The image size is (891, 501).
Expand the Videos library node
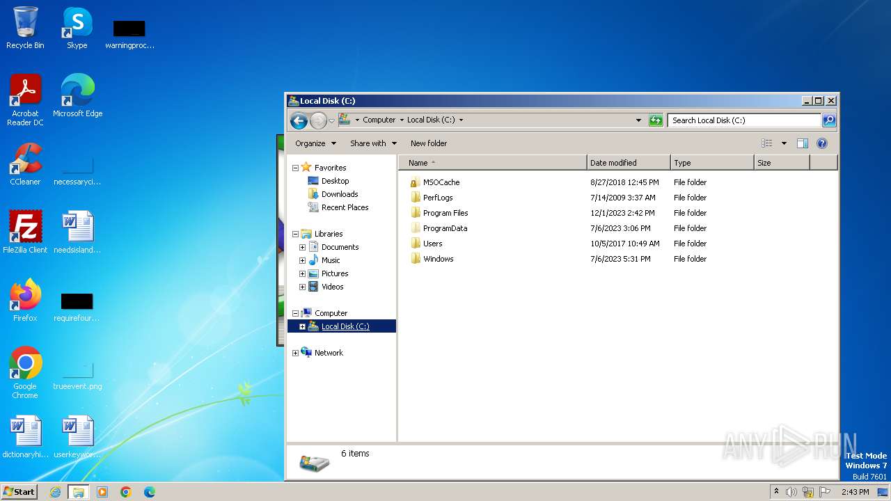click(302, 287)
